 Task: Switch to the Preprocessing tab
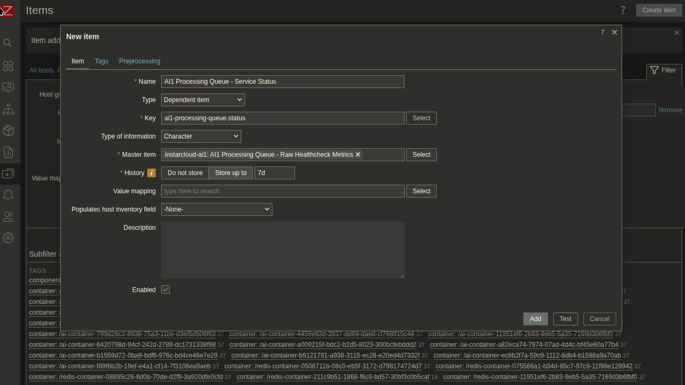pos(140,61)
